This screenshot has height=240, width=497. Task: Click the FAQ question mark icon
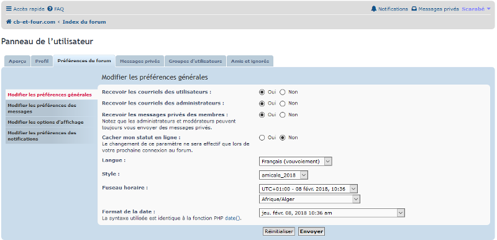[50, 9]
